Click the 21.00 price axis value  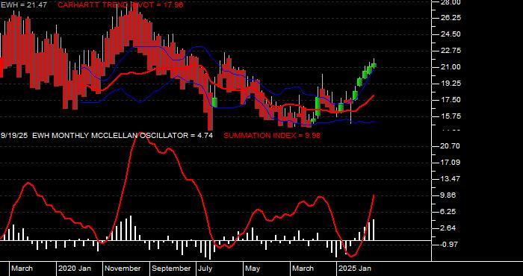click(x=451, y=67)
